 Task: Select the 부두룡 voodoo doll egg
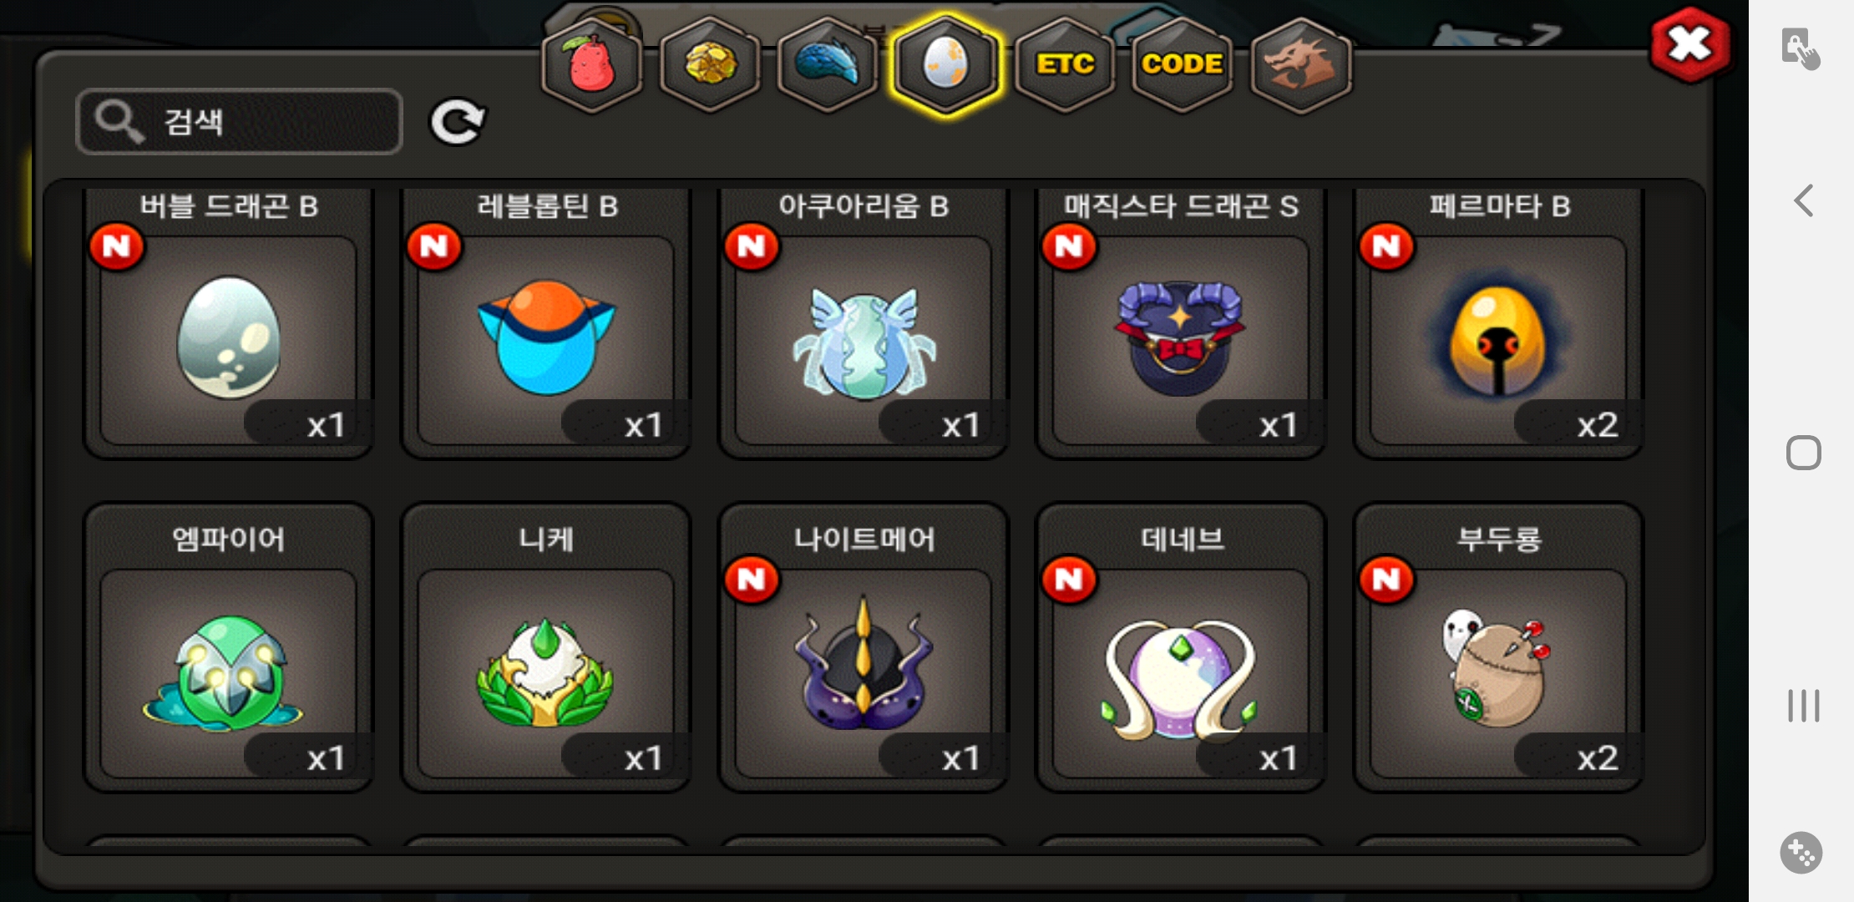click(1498, 647)
